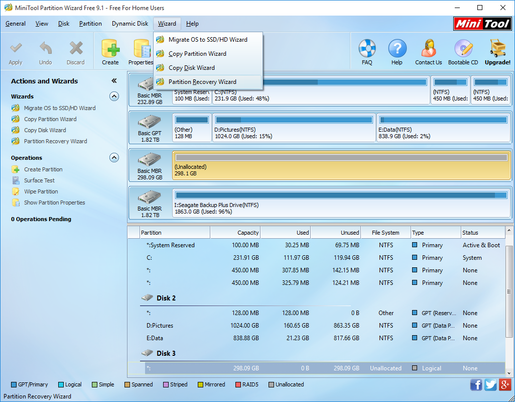Open the FAQ lifebuoy icon
Image resolution: width=515 pixels, height=402 pixels.
coord(367,48)
